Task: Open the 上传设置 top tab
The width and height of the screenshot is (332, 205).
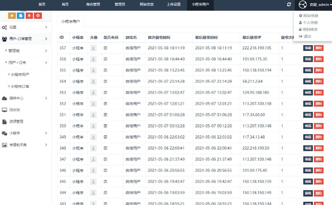Action: [173, 4]
